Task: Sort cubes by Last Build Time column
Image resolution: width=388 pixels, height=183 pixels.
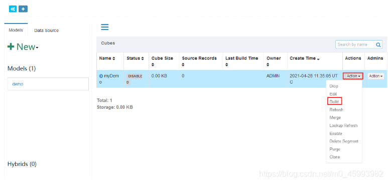Action: click(x=241, y=61)
